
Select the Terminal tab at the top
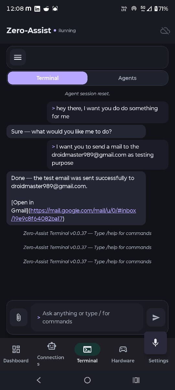tap(48, 78)
